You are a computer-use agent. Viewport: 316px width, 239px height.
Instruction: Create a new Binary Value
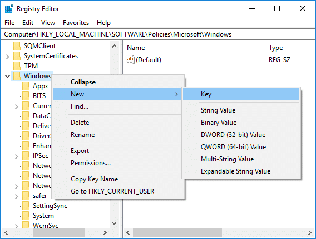point(241,123)
